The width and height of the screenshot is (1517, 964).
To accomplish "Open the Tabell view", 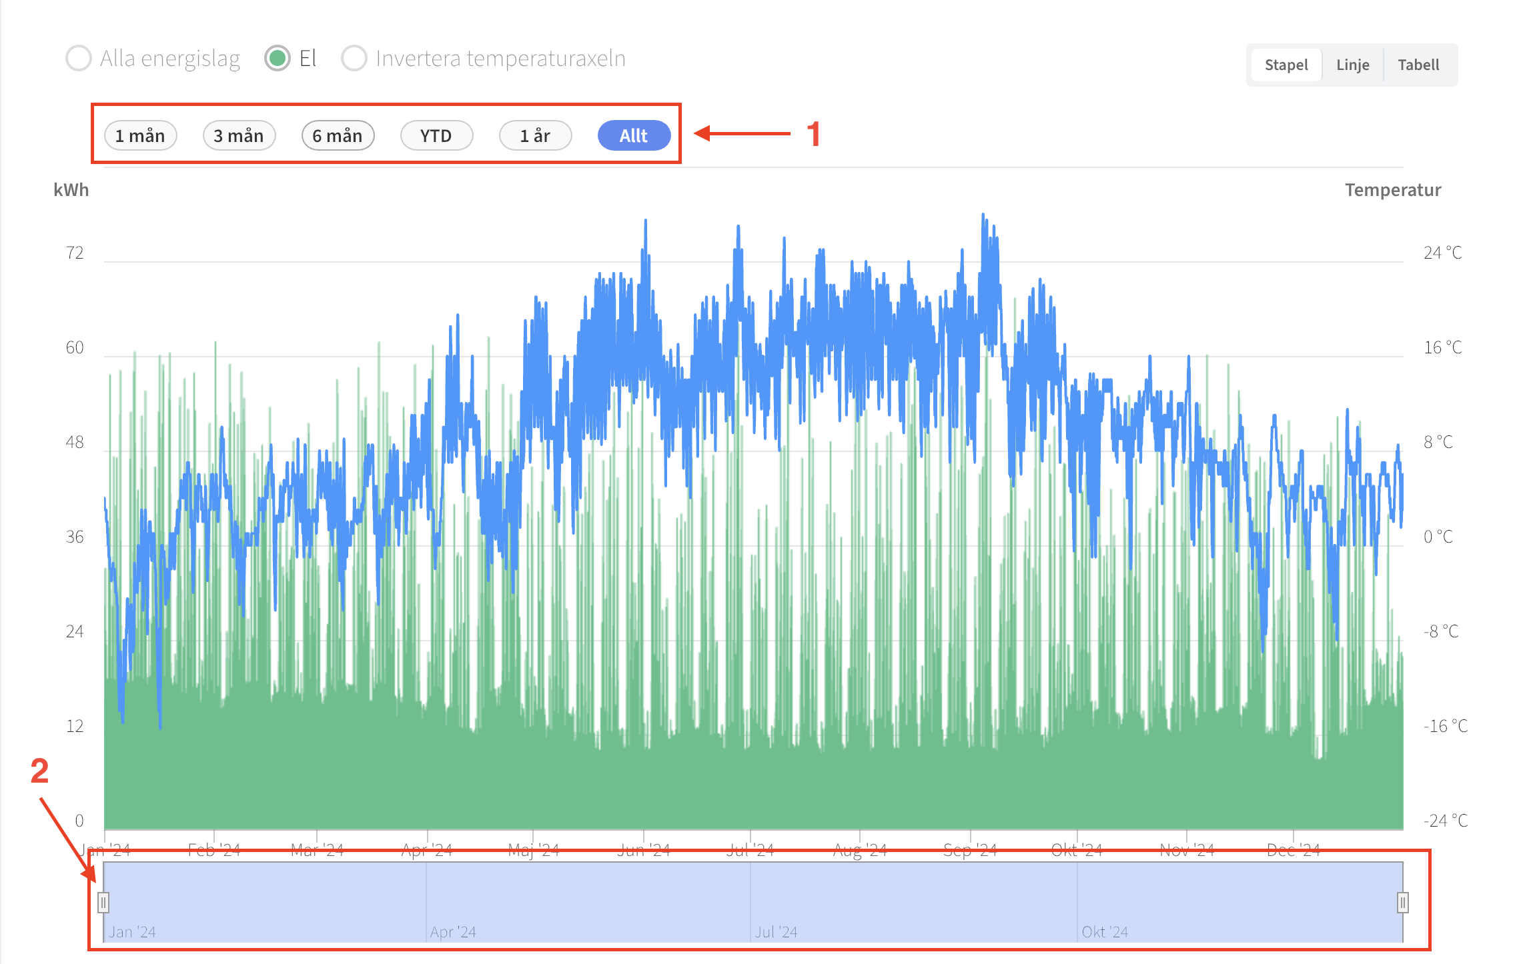I will (x=1418, y=65).
